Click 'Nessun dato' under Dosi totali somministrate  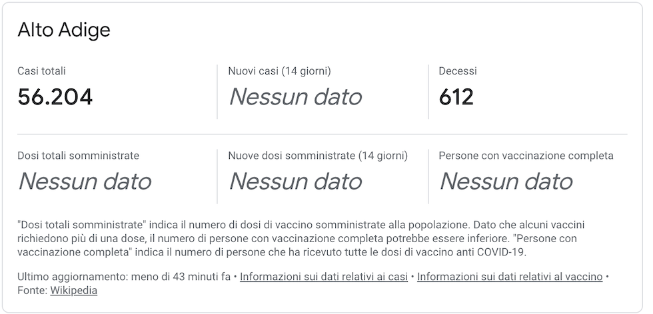click(85, 182)
